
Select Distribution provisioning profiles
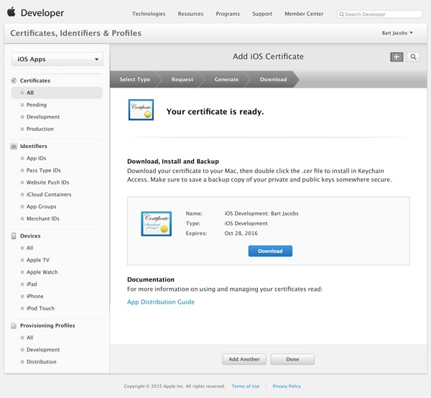tap(41, 361)
